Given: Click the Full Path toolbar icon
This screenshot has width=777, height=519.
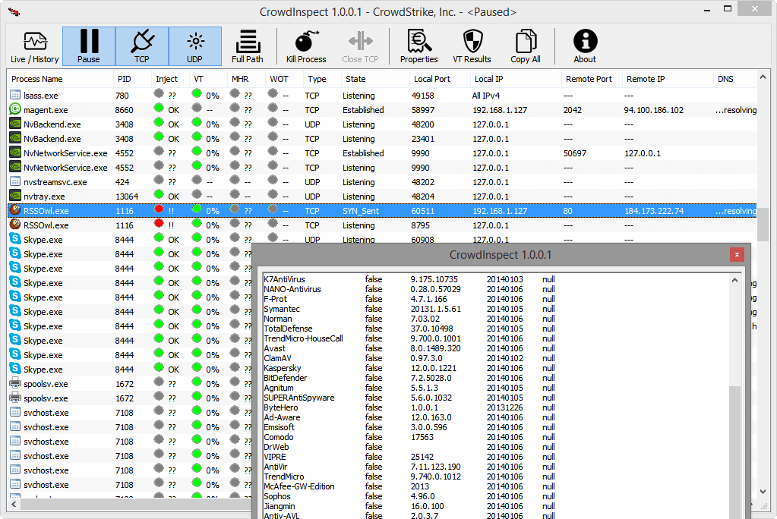Looking at the screenshot, I should click(248, 46).
